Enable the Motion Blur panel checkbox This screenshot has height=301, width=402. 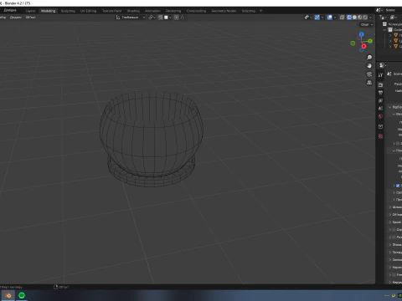pos(394,237)
